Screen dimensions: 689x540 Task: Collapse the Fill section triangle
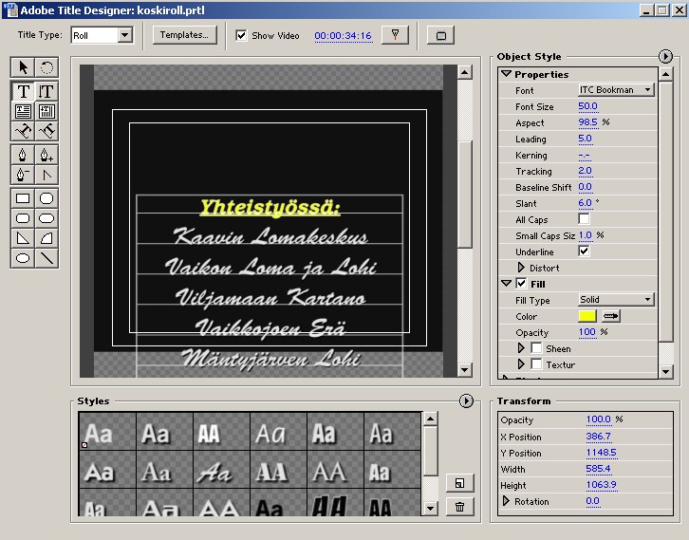click(506, 284)
